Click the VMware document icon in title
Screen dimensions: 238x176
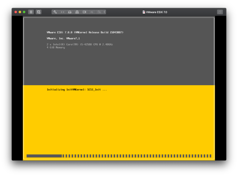144,12
